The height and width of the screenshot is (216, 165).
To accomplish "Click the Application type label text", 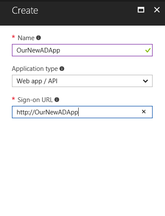I will click(x=35, y=69).
